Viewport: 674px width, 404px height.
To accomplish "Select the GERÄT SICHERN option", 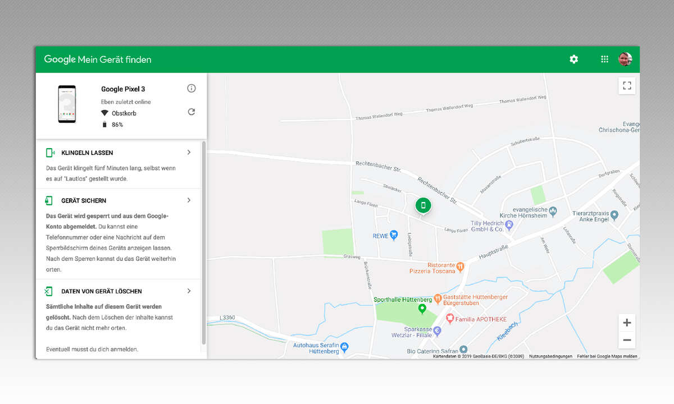I will pyautogui.click(x=84, y=200).
